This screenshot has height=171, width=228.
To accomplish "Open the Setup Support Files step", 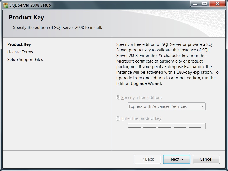I will click(x=25, y=60).
